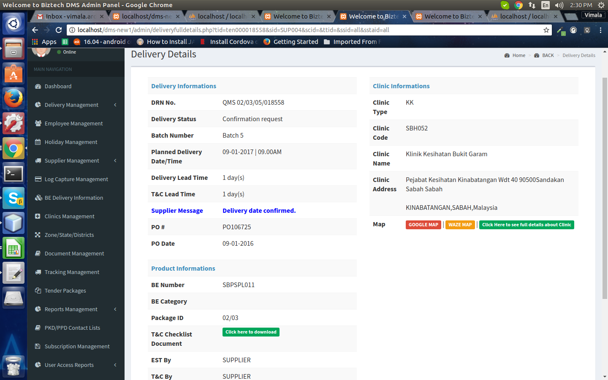
Task: Open Getting Started bookmark
Action: [290, 42]
